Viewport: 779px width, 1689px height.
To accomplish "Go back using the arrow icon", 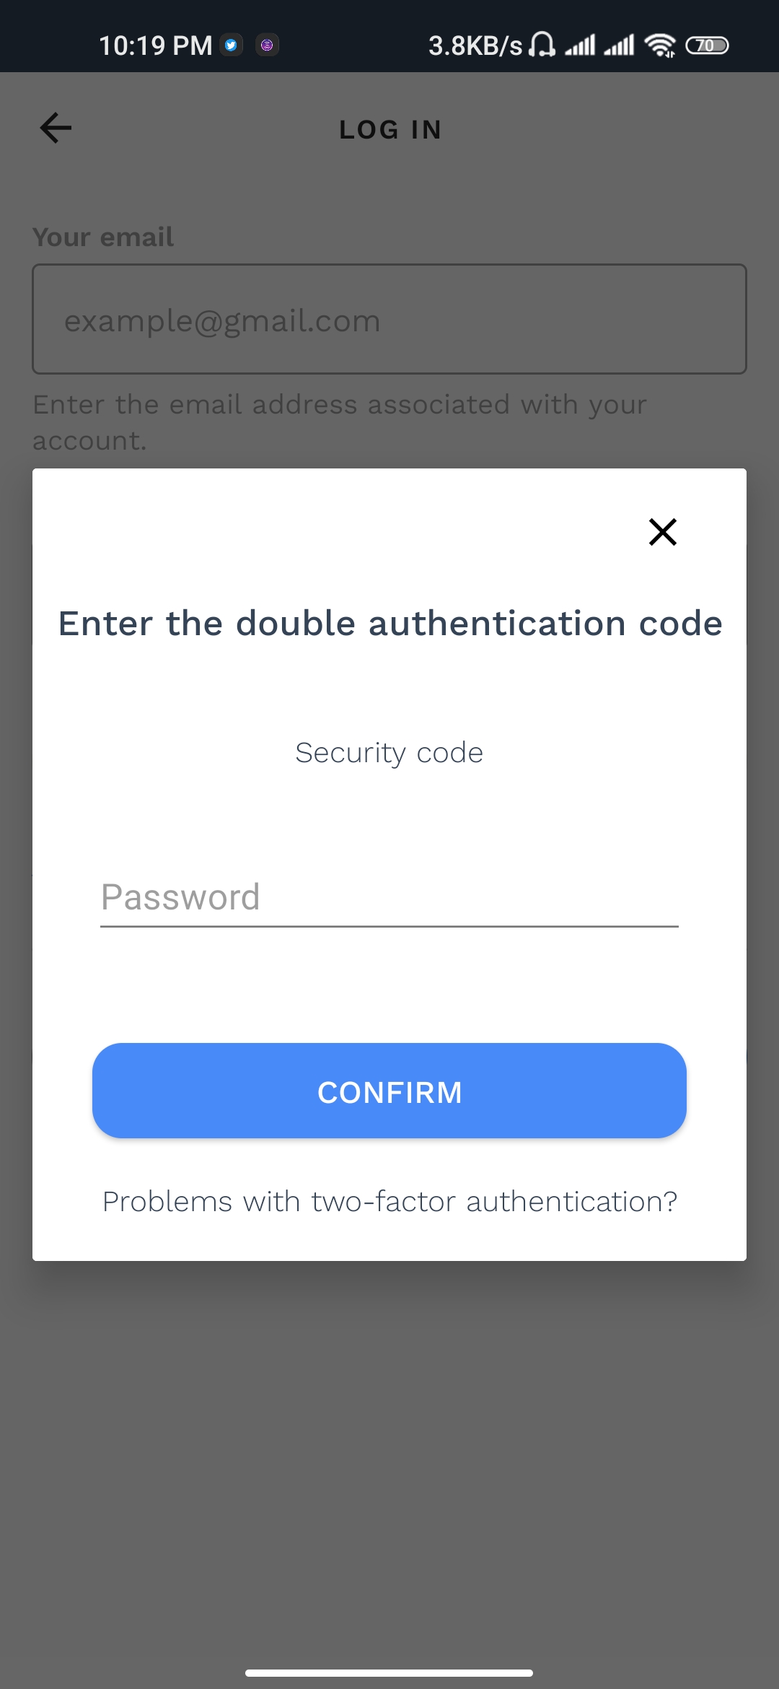I will (56, 128).
